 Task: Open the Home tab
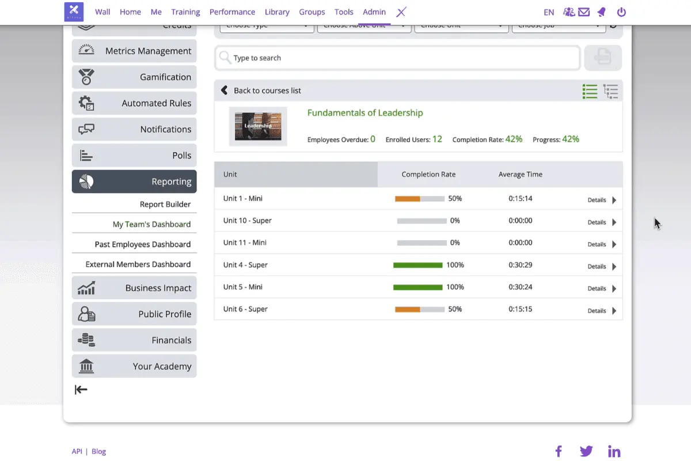(130, 12)
